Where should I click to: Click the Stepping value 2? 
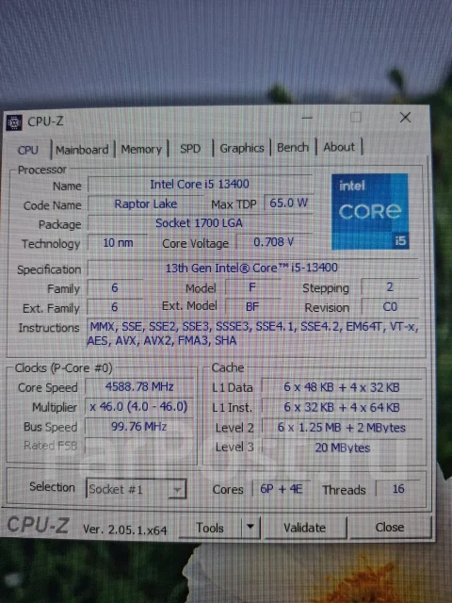[x=390, y=286]
